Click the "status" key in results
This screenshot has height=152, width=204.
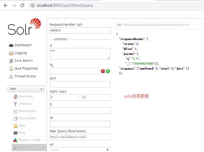click(129, 44)
